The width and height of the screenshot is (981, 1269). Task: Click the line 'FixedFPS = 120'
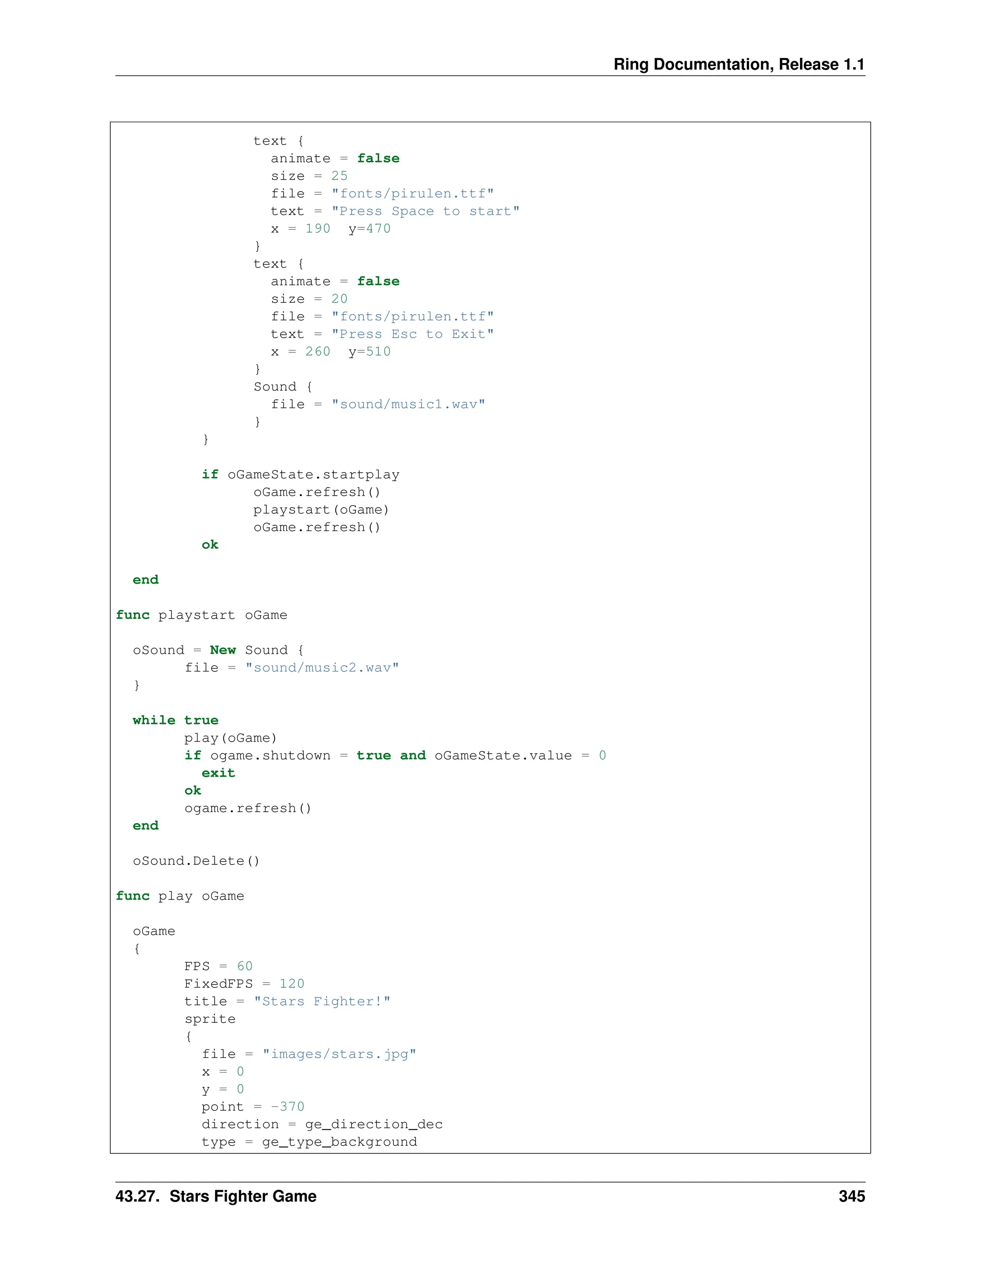coord(244,984)
